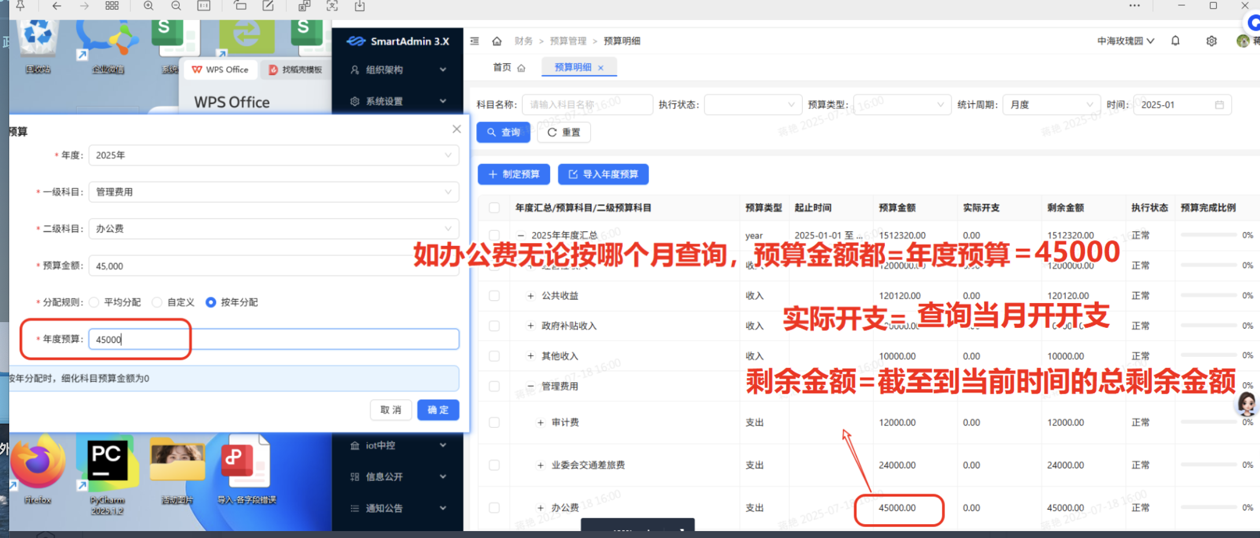The width and height of the screenshot is (1260, 538).
Task: Click the calendar icon in time field
Action: tap(1219, 105)
